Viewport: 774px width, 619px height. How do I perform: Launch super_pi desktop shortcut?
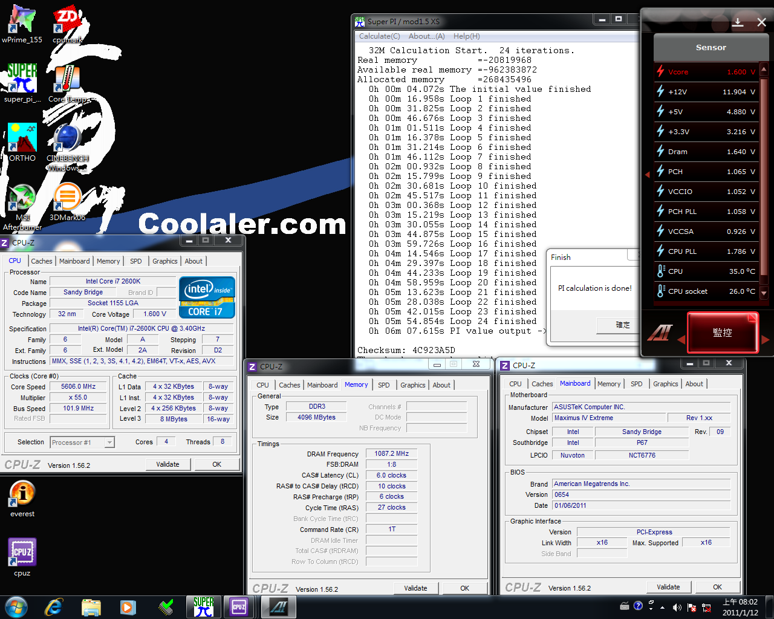click(22, 83)
